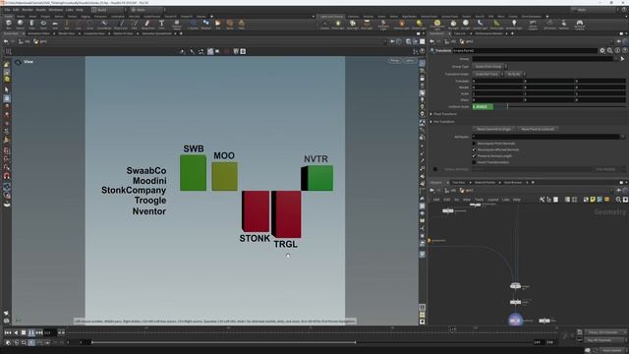
Task: Open the Render menu
Action: 28,10
